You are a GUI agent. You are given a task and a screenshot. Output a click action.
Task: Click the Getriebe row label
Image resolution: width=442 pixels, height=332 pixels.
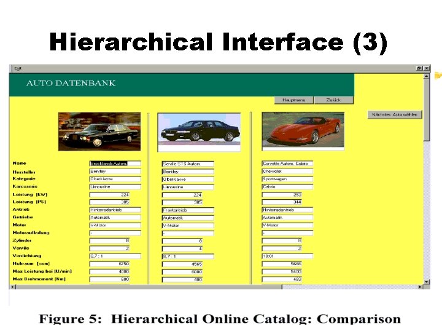(x=23, y=217)
